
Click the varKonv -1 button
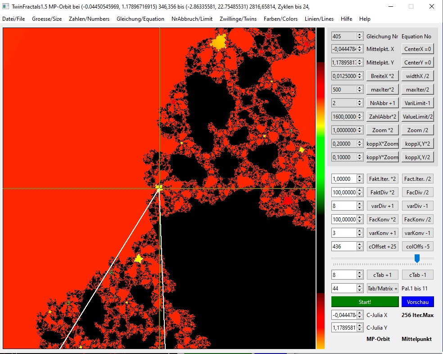tap(418, 233)
